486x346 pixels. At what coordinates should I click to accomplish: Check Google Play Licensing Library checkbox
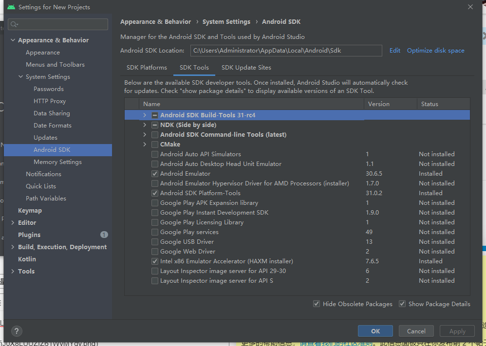pyautogui.click(x=155, y=222)
